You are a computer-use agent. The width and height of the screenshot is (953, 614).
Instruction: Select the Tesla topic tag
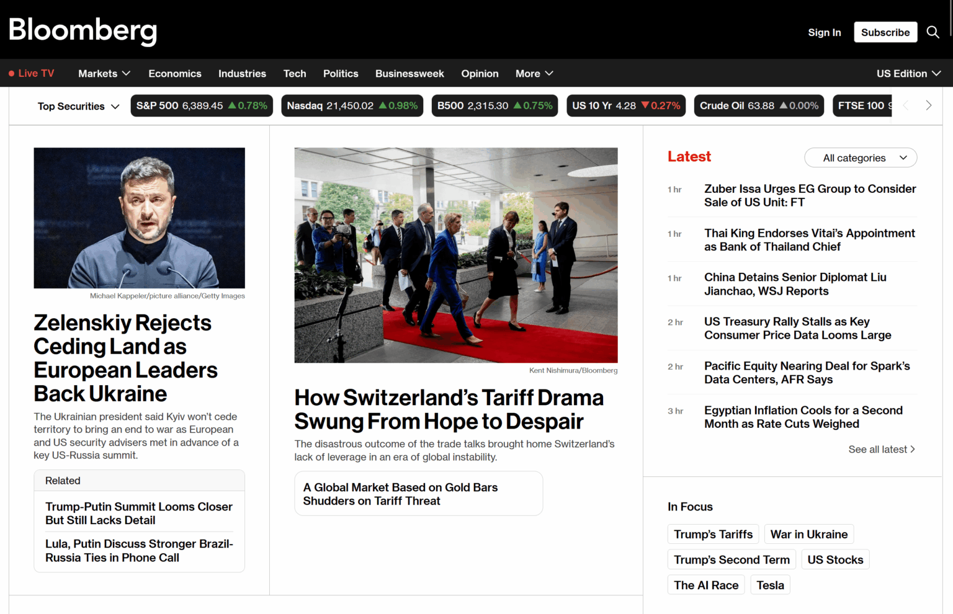(x=771, y=585)
